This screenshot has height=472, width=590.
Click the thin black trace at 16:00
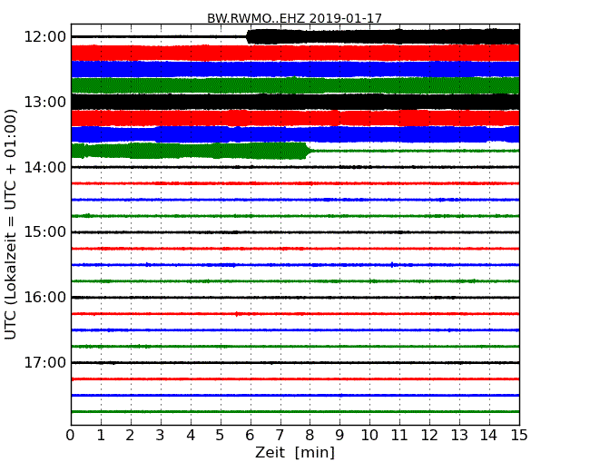295,298
